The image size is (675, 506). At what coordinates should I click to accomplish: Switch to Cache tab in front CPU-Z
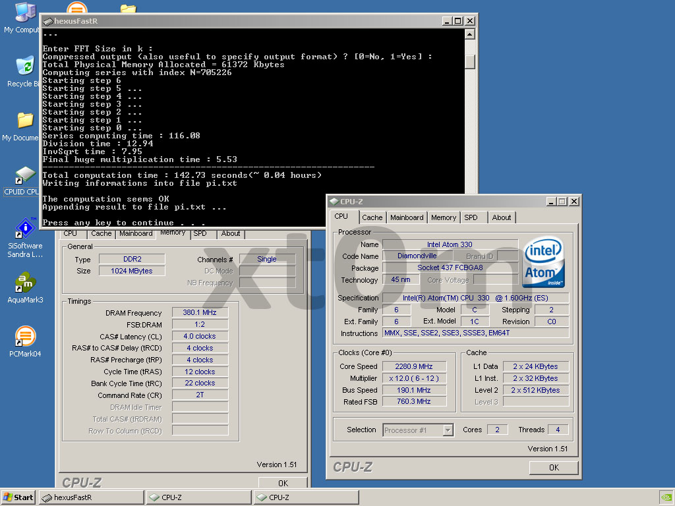coord(372,217)
